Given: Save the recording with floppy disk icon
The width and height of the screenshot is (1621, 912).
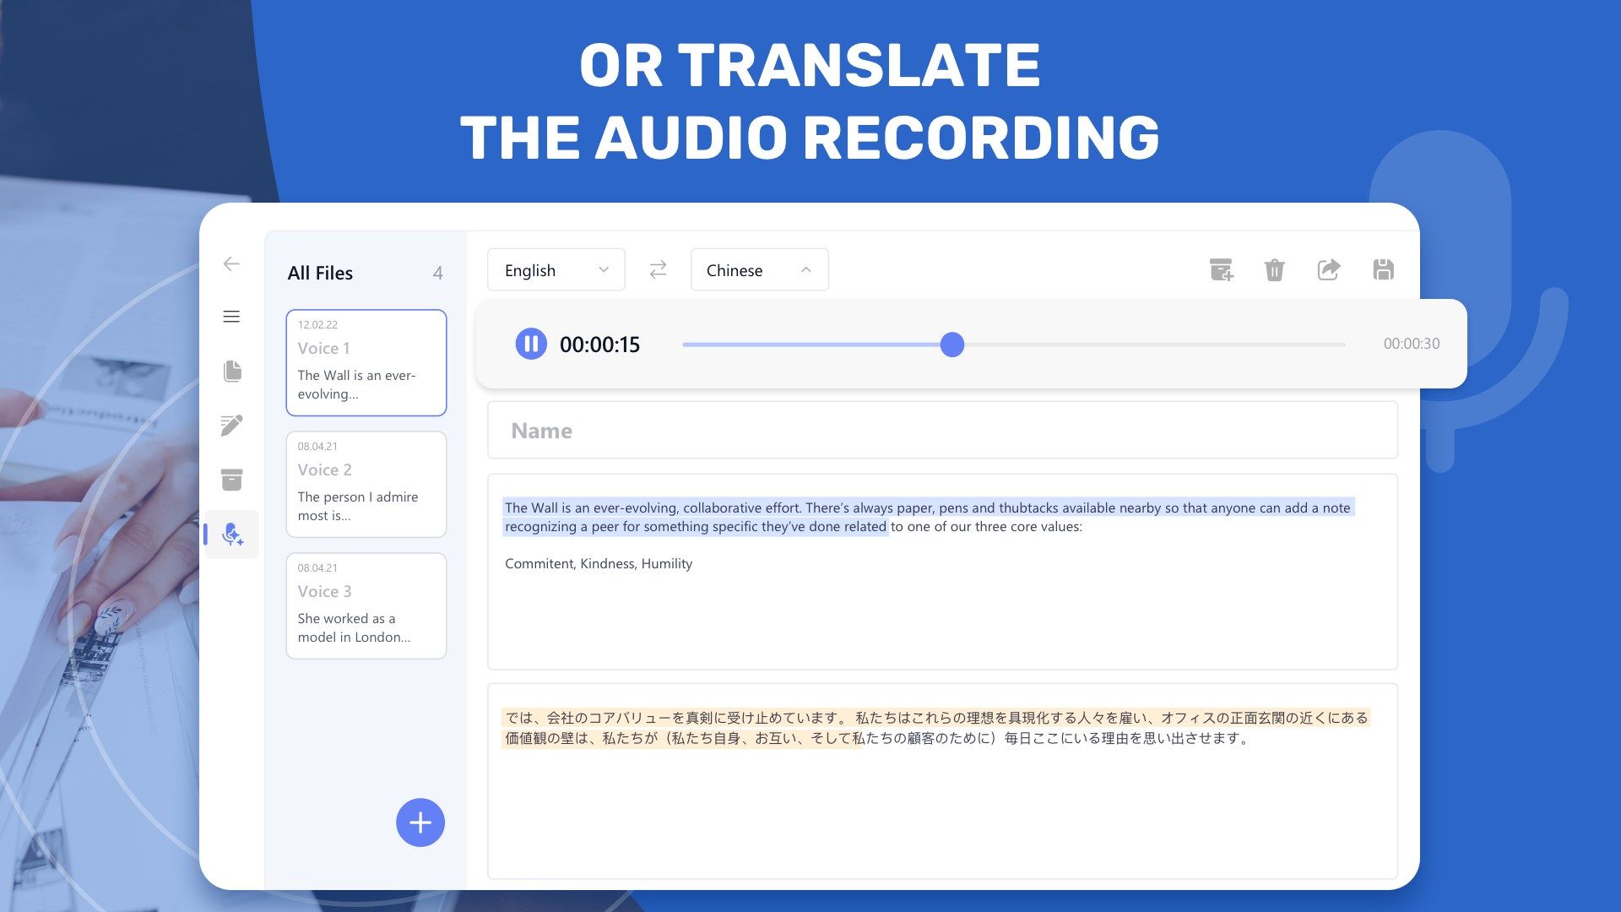Looking at the screenshot, I should click(1383, 270).
